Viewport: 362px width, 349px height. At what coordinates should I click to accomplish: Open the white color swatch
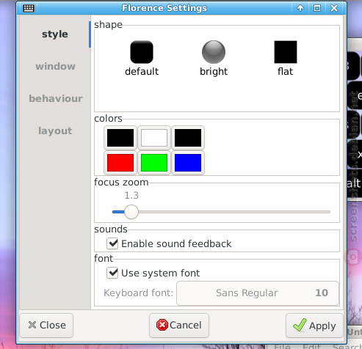154,138
